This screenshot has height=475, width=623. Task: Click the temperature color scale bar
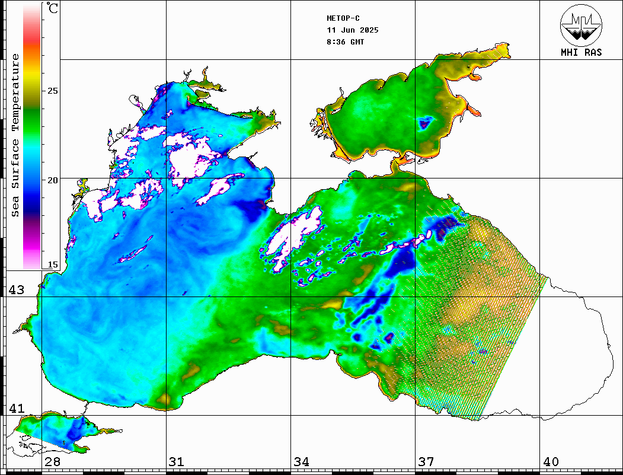point(32,136)
